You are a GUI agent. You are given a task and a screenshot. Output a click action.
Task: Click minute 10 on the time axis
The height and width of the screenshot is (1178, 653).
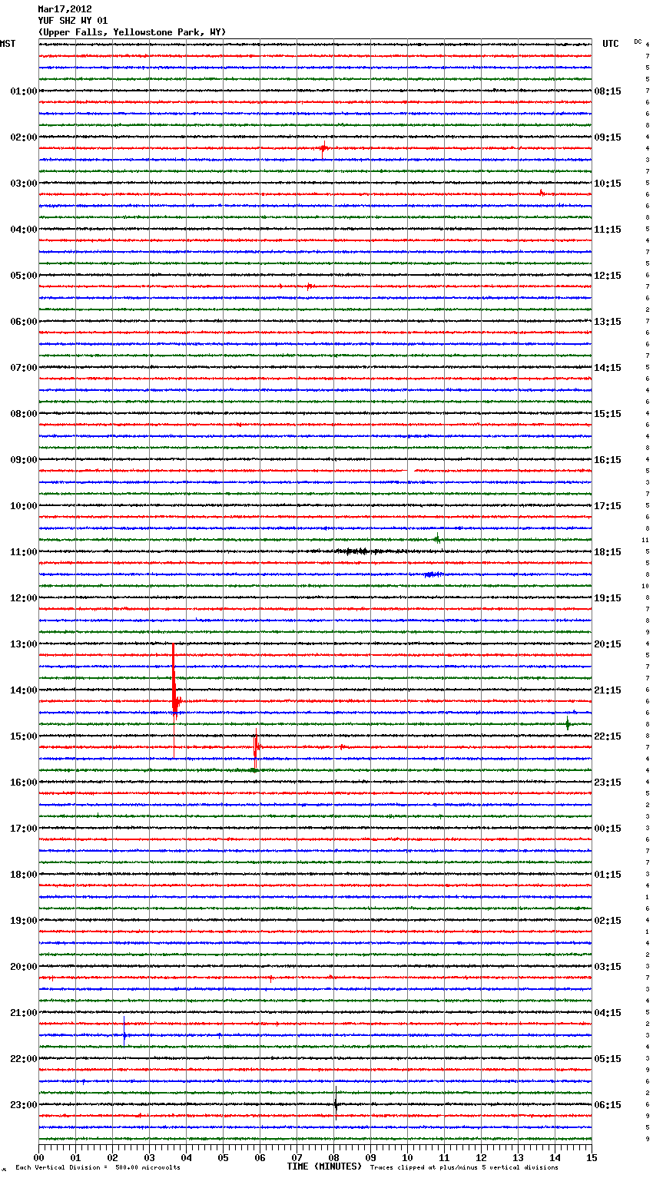tap(407, 1157)
